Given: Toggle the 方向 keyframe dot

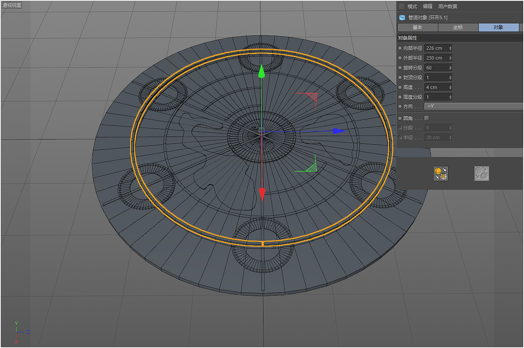Looking at the screenshot, I should [400, 106].
